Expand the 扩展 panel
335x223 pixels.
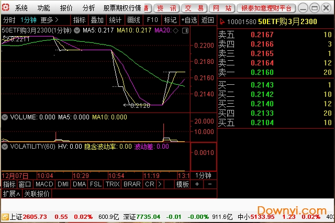point(12,194)
